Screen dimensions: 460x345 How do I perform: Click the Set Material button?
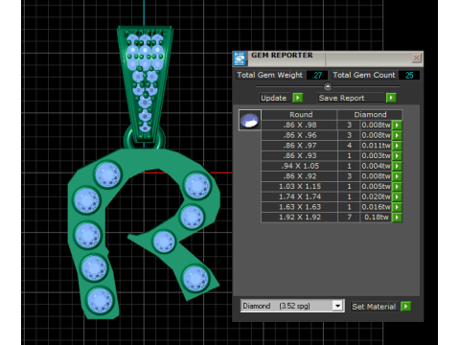(375, 307)
